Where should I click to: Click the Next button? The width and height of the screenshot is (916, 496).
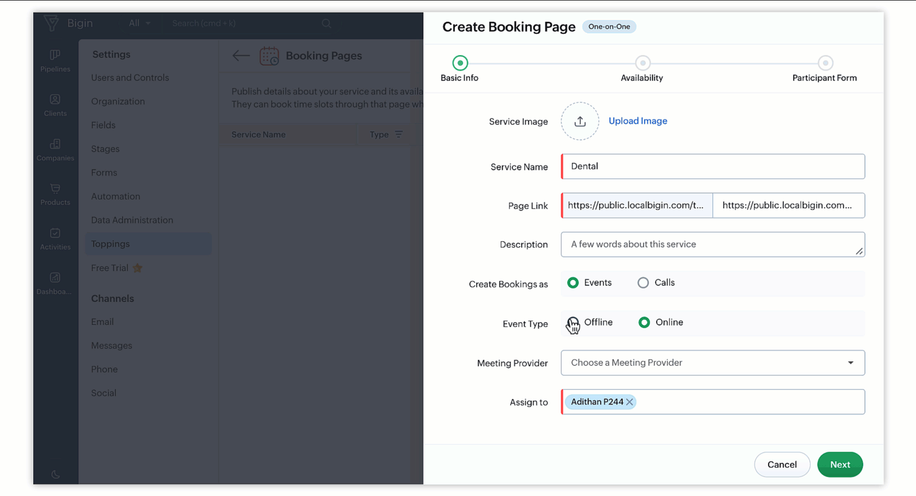pos(840,465)
